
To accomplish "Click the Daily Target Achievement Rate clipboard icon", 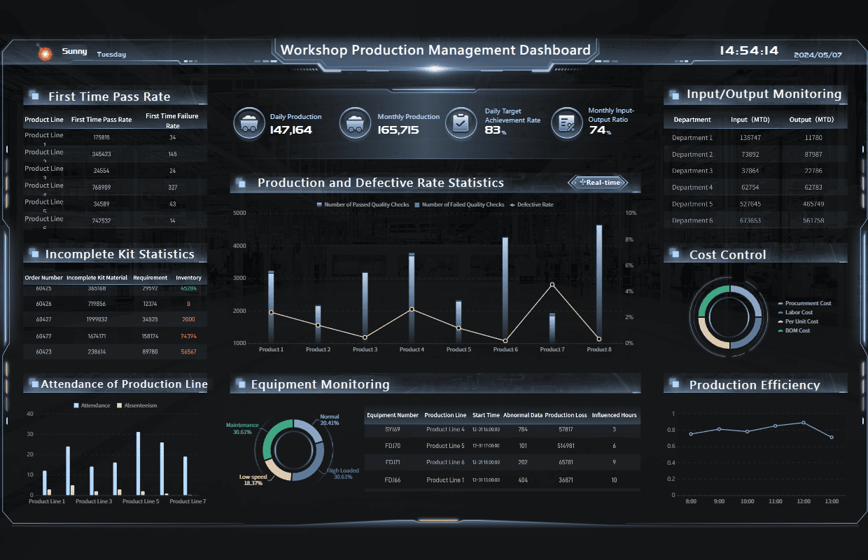I will point(460,123).
